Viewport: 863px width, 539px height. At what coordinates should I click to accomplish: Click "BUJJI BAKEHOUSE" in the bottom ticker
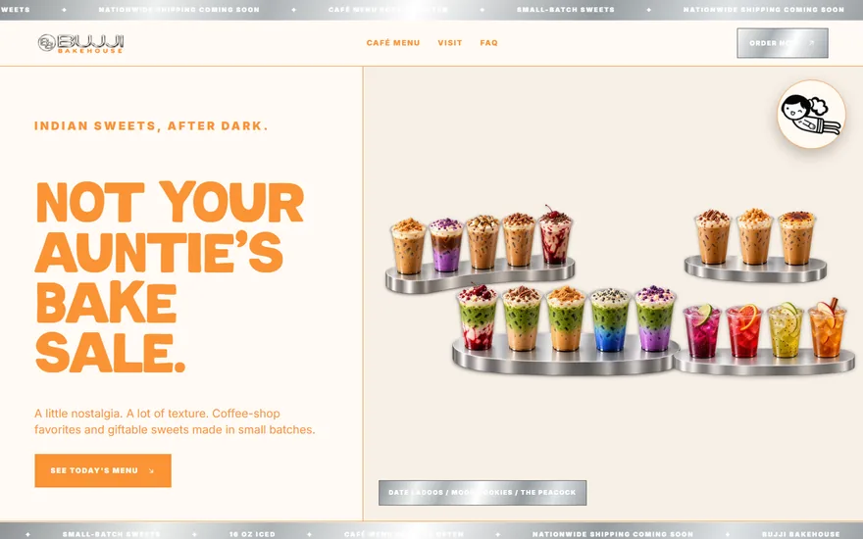click(x=801, y=534)
